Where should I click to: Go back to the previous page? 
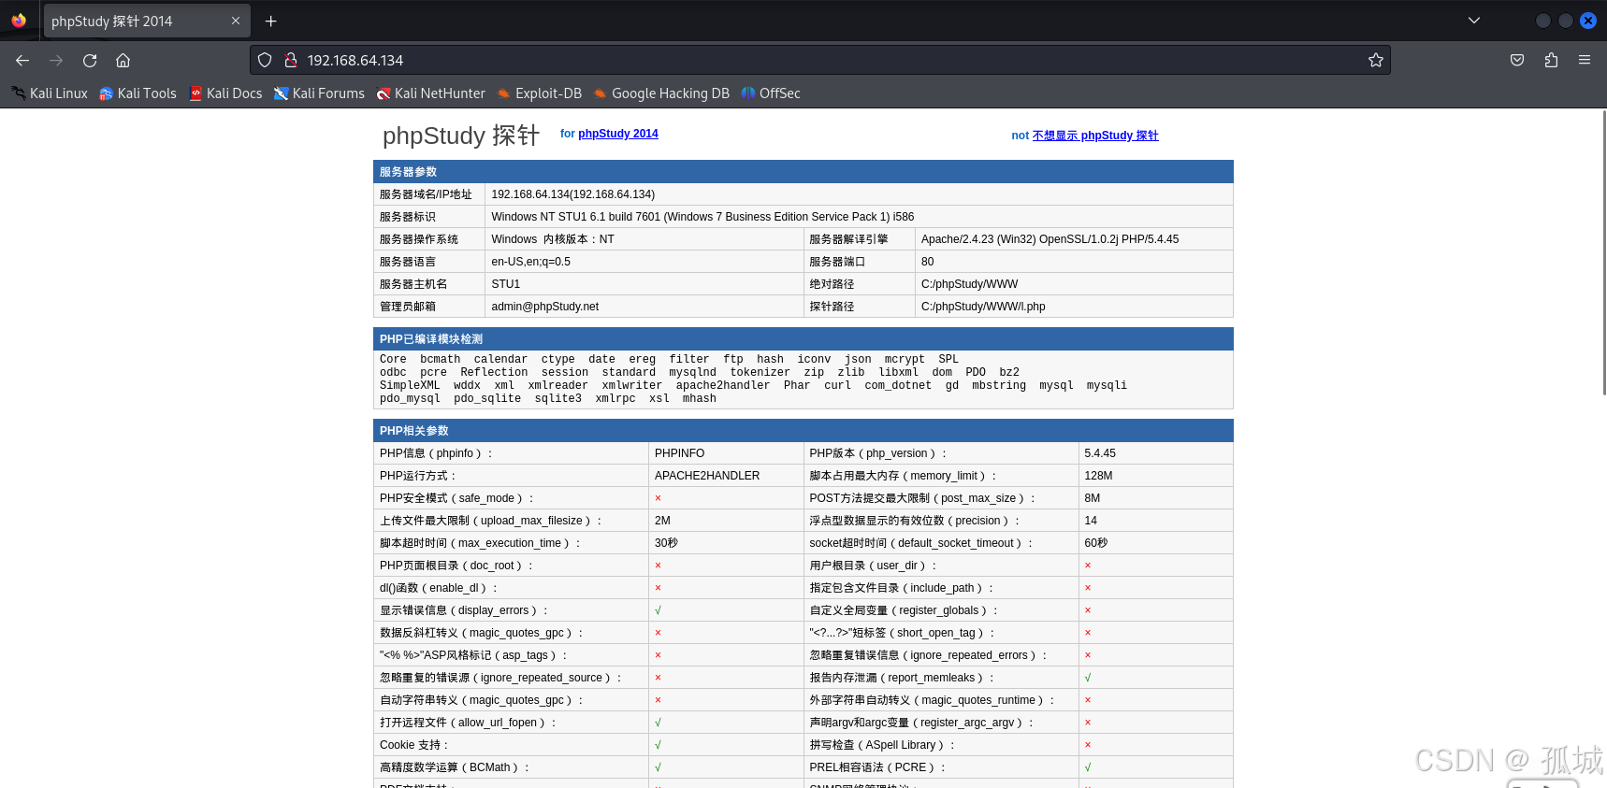tap(22, 60)
